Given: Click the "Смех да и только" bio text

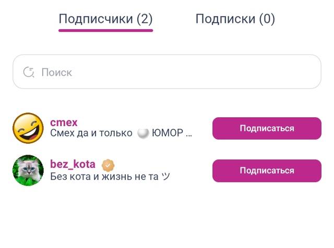Looking at the screenshot, I should [x=91, y=133].
